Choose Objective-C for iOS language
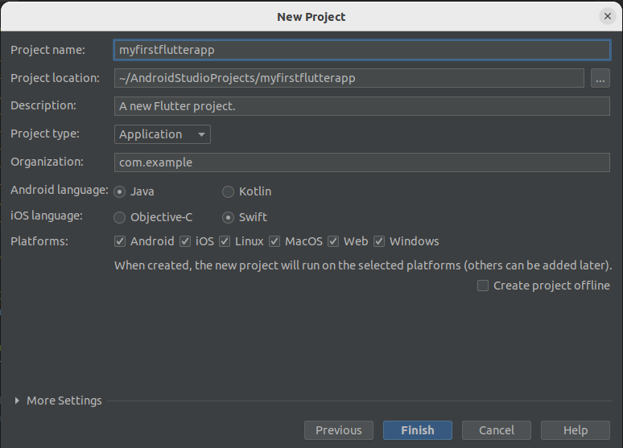 click(x=120, y=217)
